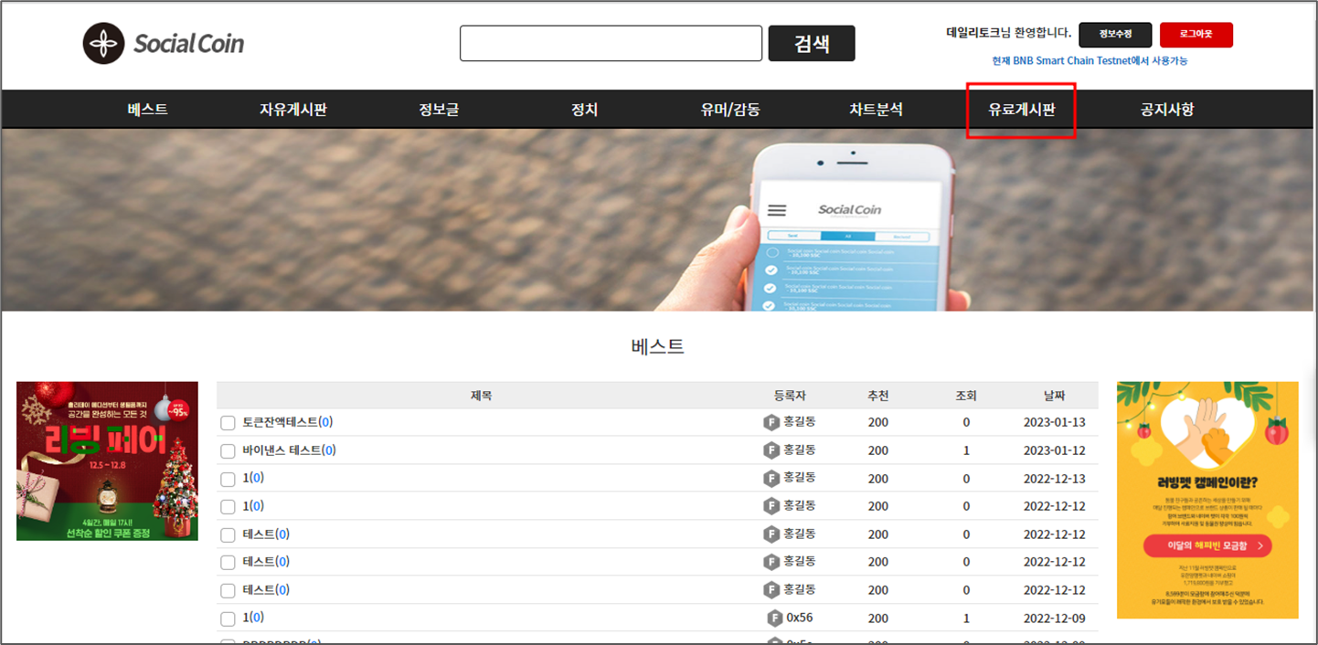Click the BNB Smart Chain Testnet notice link
The width and height of the screenshot is (1318, 645).
tap(1089, 61)
